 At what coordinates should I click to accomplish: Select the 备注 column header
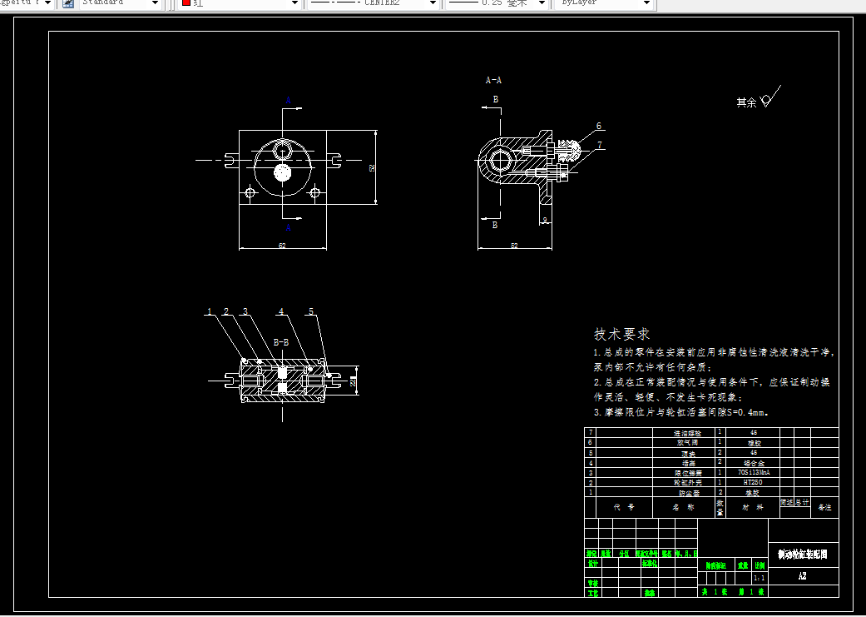click(x=824, y=507)
